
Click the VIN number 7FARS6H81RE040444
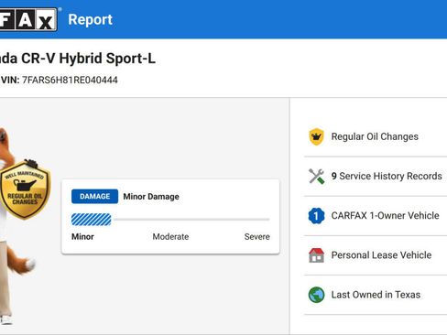tap(70, 81)
